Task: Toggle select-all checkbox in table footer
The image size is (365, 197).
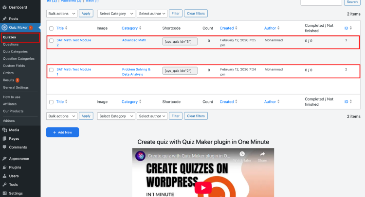Action: (51, 102)
